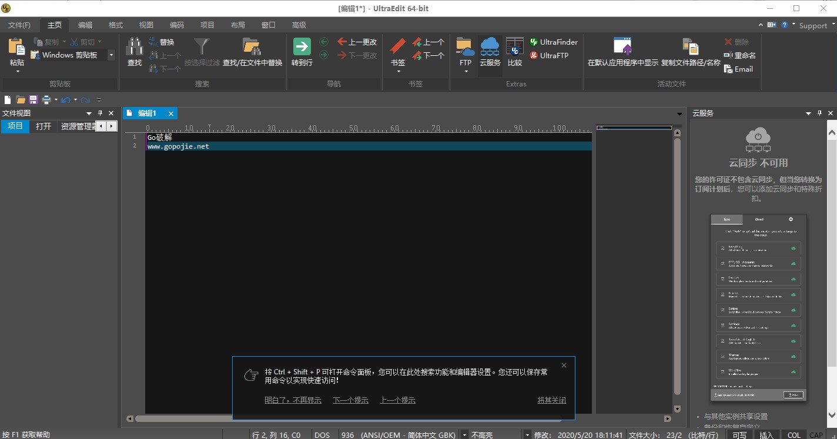Open the encoding dropdown in the status bar
Screen dimensions: 837x439
point(465,435)
